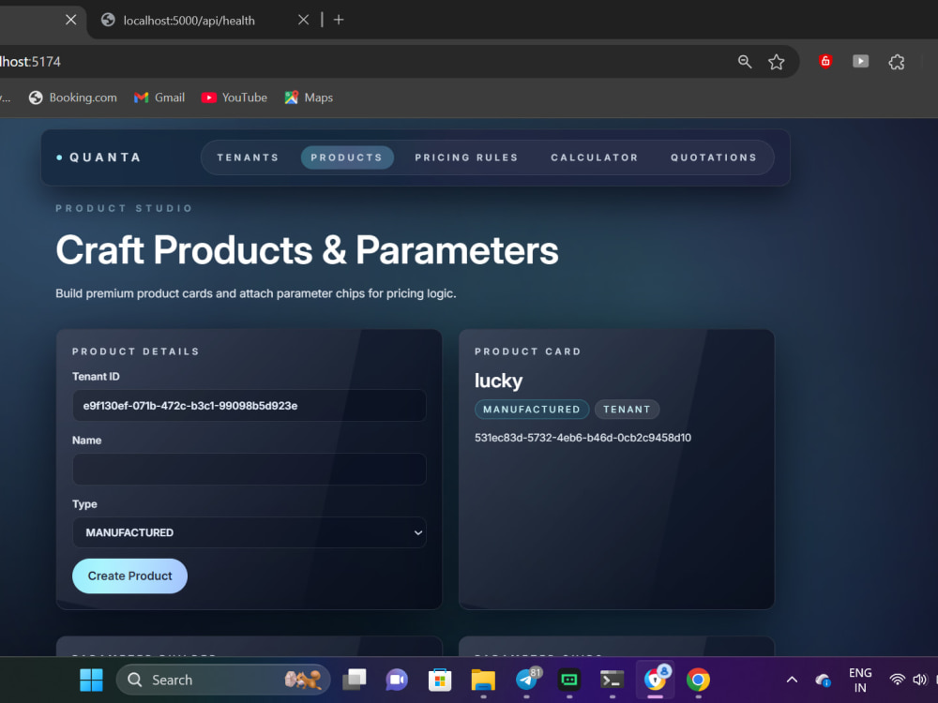The width and height of the screenshot is (938, 703).
Task: Open the Calculator nav tab
Action: pos(595,157)
